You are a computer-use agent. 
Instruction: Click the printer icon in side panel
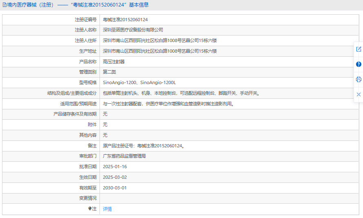point(359,80)
